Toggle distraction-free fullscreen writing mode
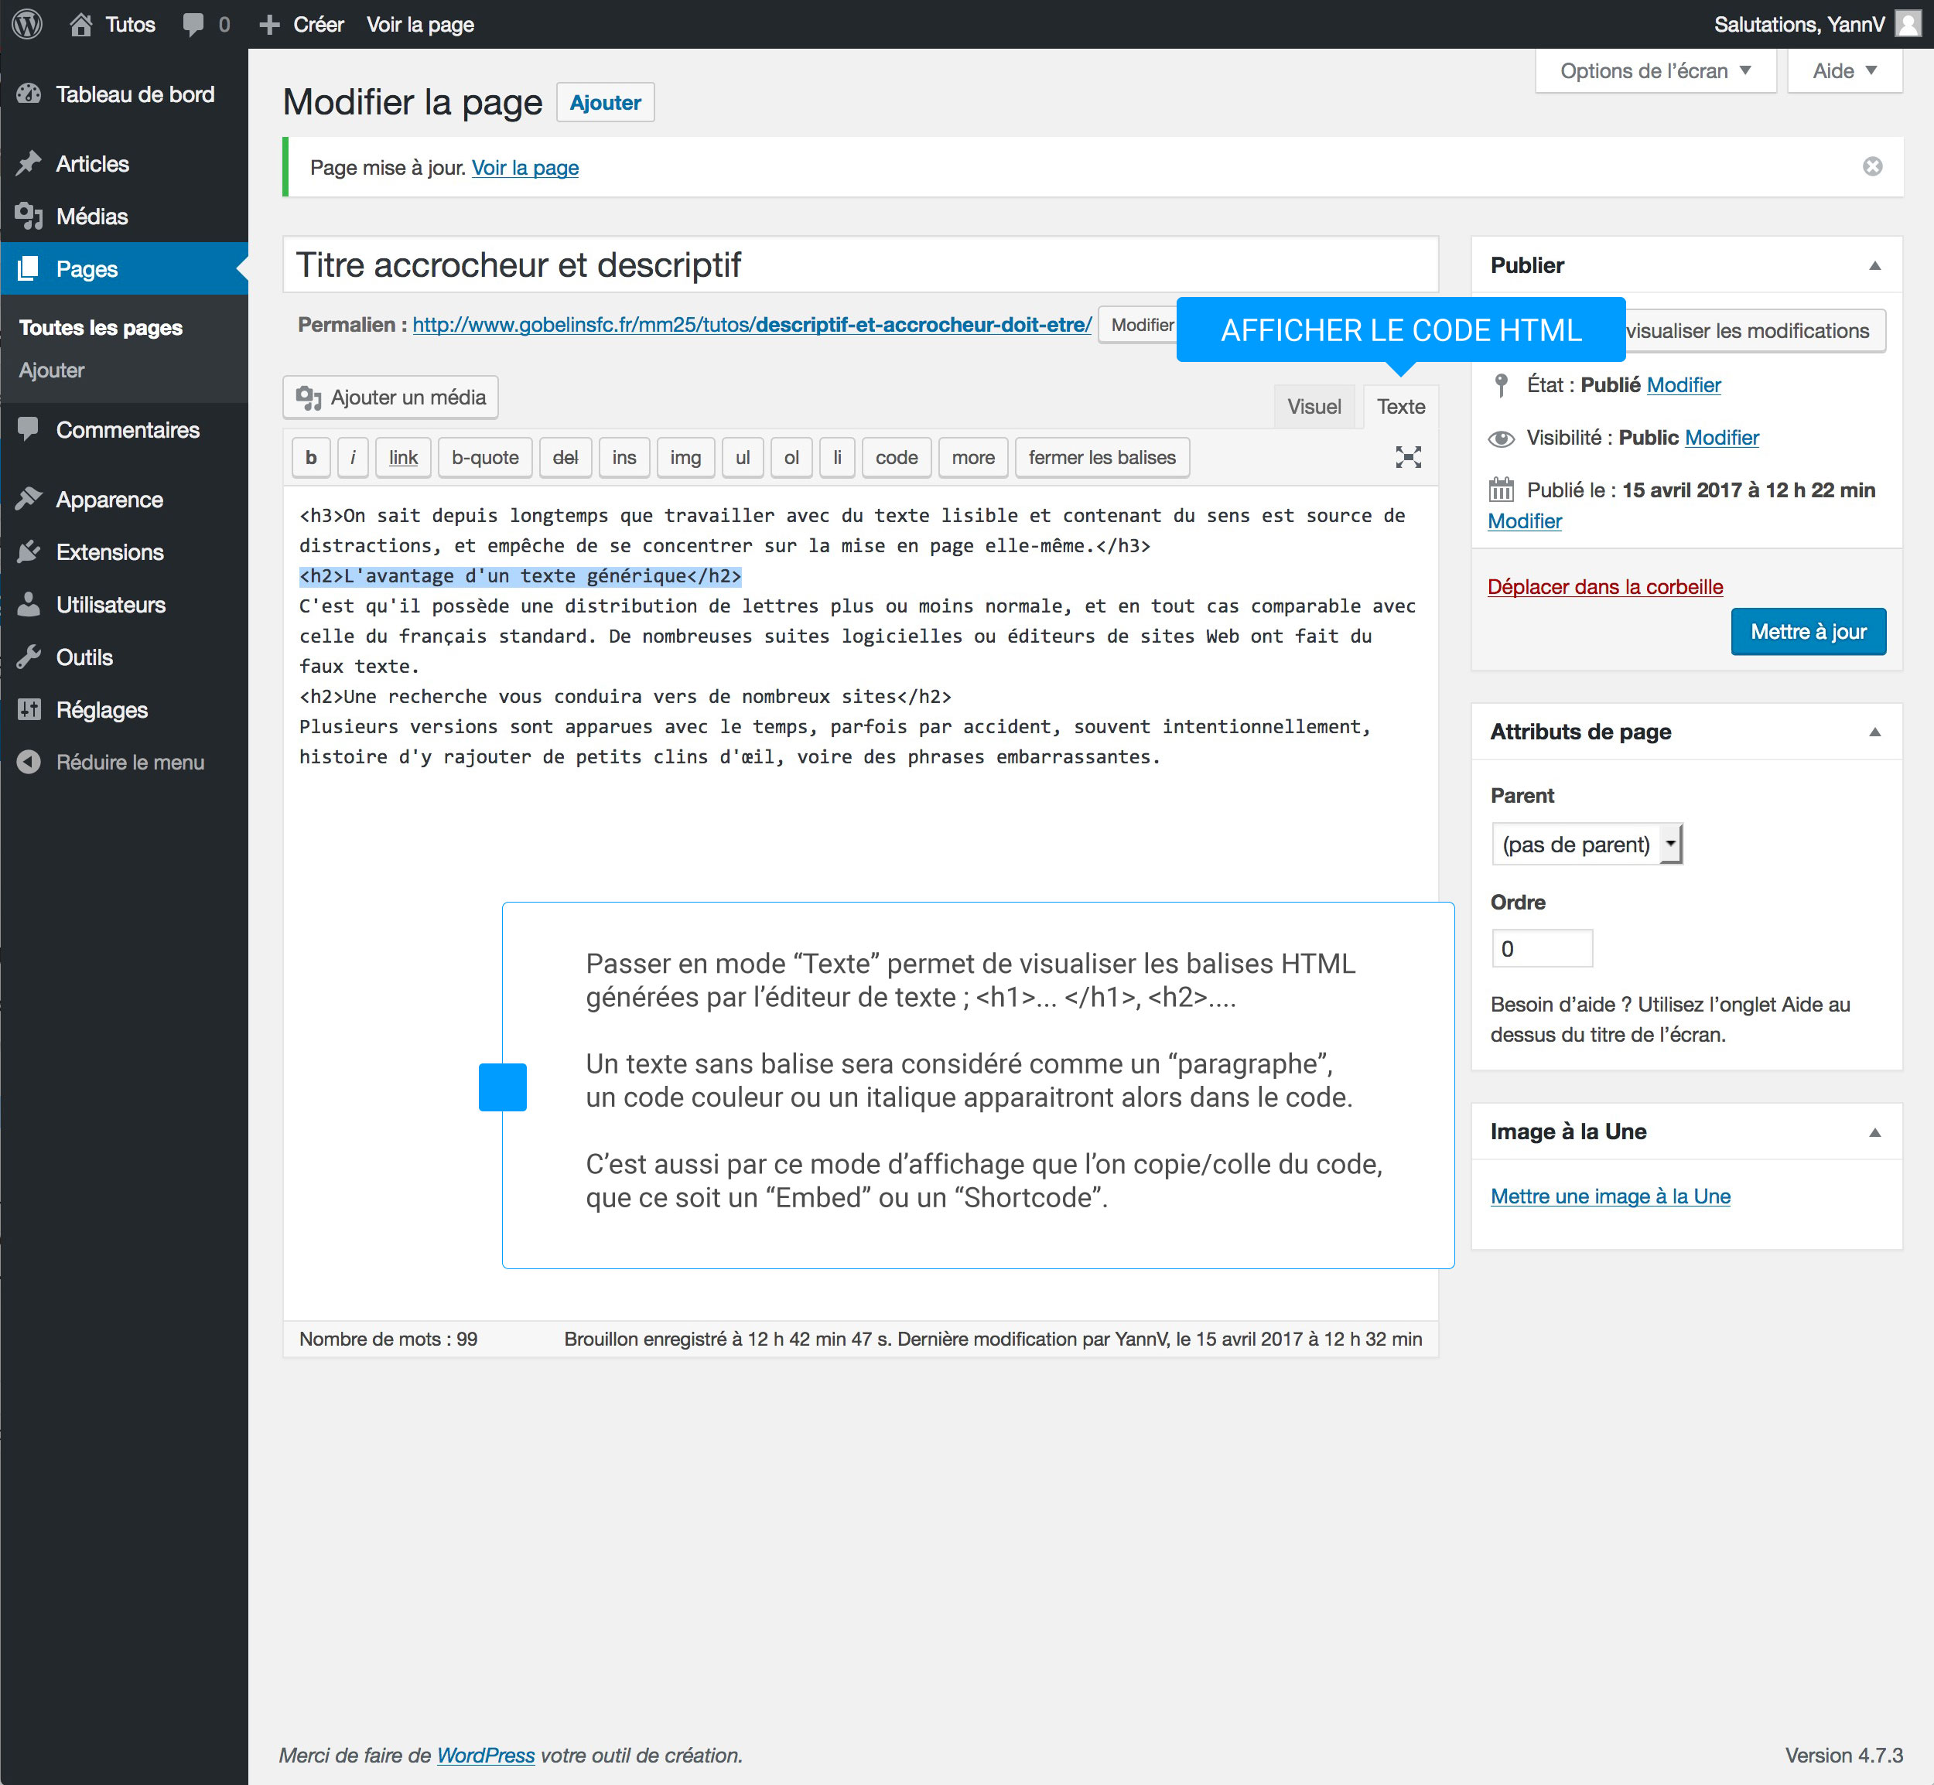This screenshot has width=1934, height=1785. point(1407,458)
